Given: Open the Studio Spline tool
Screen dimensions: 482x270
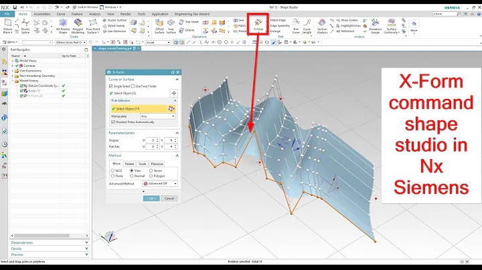Looking at the screenshot, I should [x=25, y=26].
